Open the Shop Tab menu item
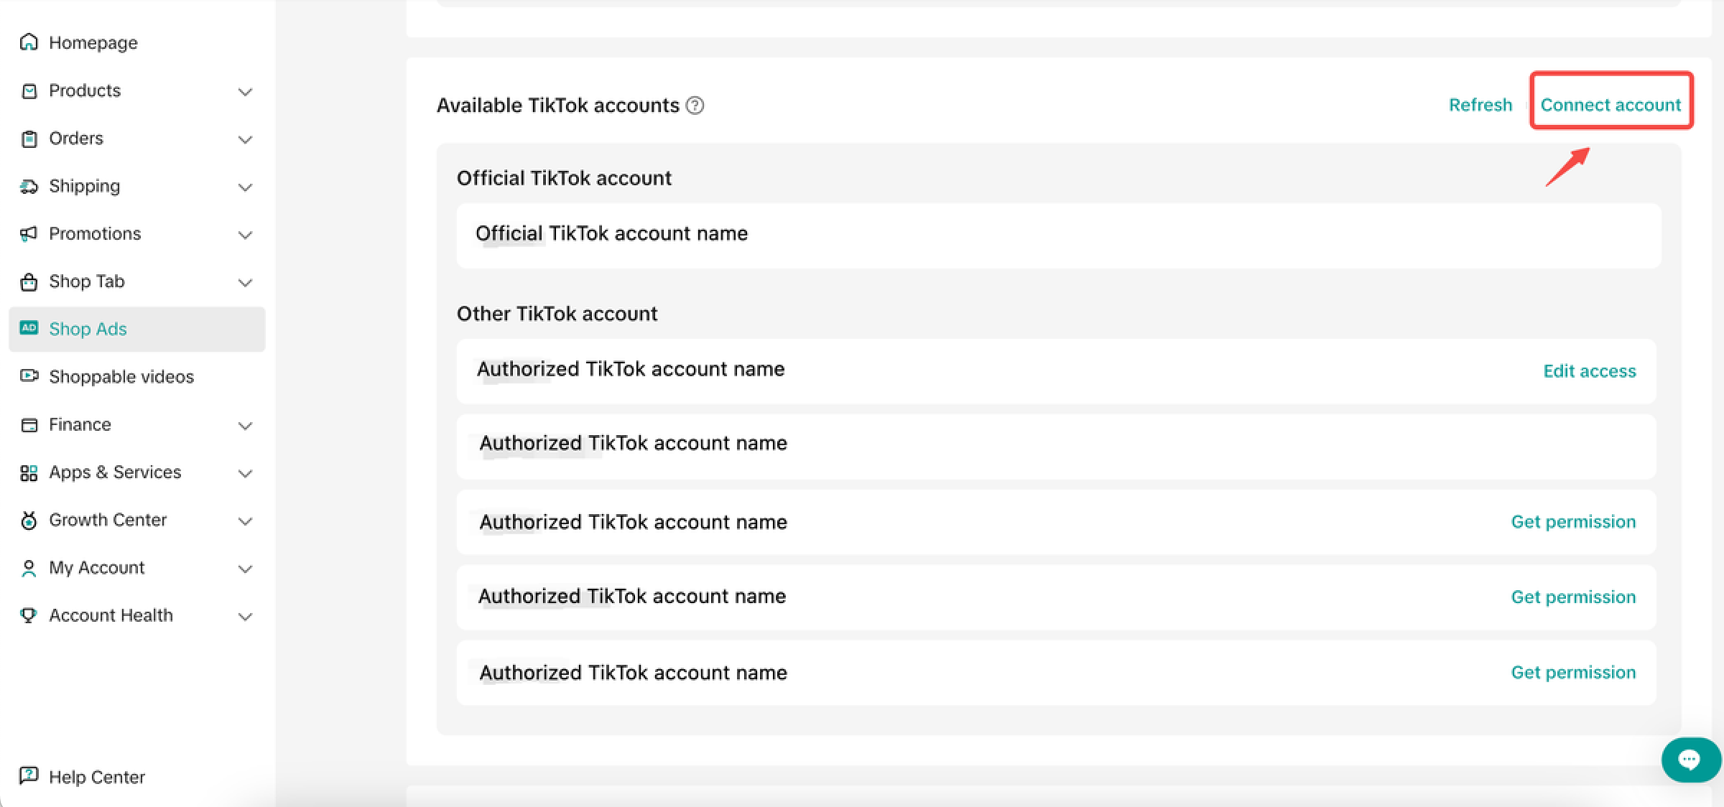1724x807 pixels. pyautogui.click(x=87, y=281)
